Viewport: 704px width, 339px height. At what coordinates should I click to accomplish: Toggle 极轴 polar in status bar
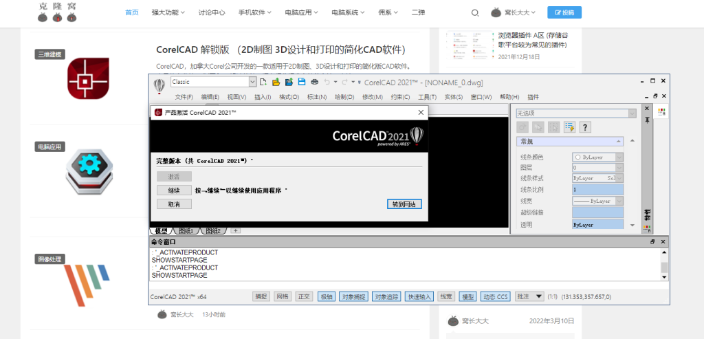tap(327, 296)
